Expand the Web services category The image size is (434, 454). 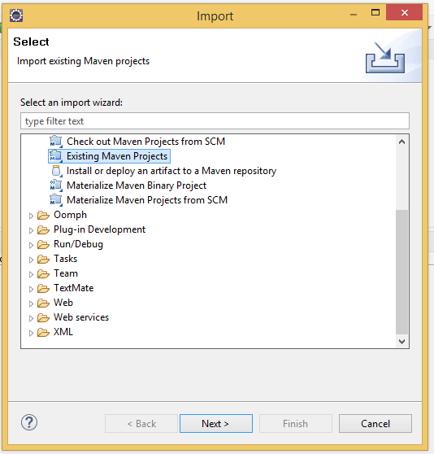(31, 318)
